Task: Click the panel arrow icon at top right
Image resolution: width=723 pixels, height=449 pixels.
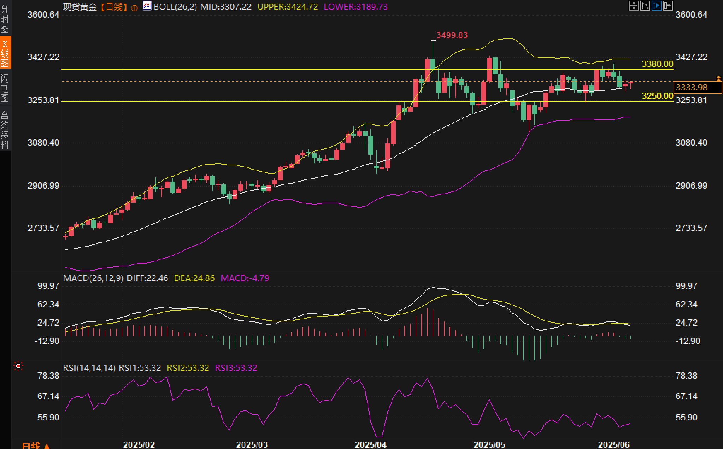Action: click(668, 6)
